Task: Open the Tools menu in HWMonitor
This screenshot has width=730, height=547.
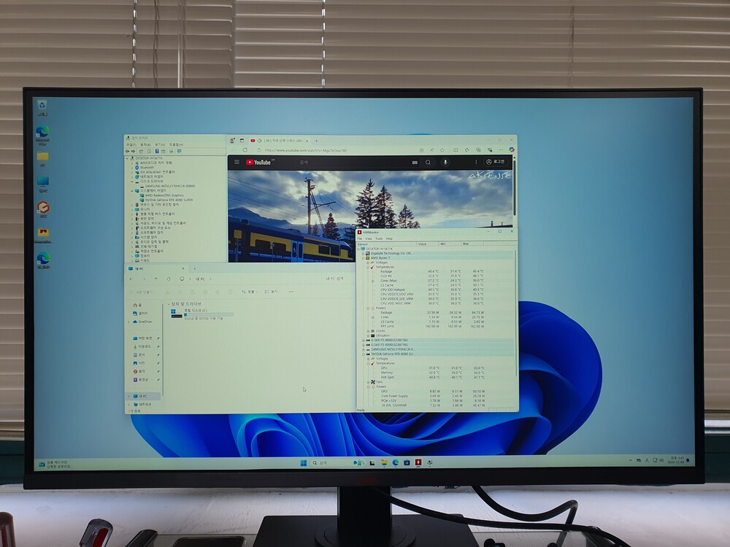Action: coord(379,238)
